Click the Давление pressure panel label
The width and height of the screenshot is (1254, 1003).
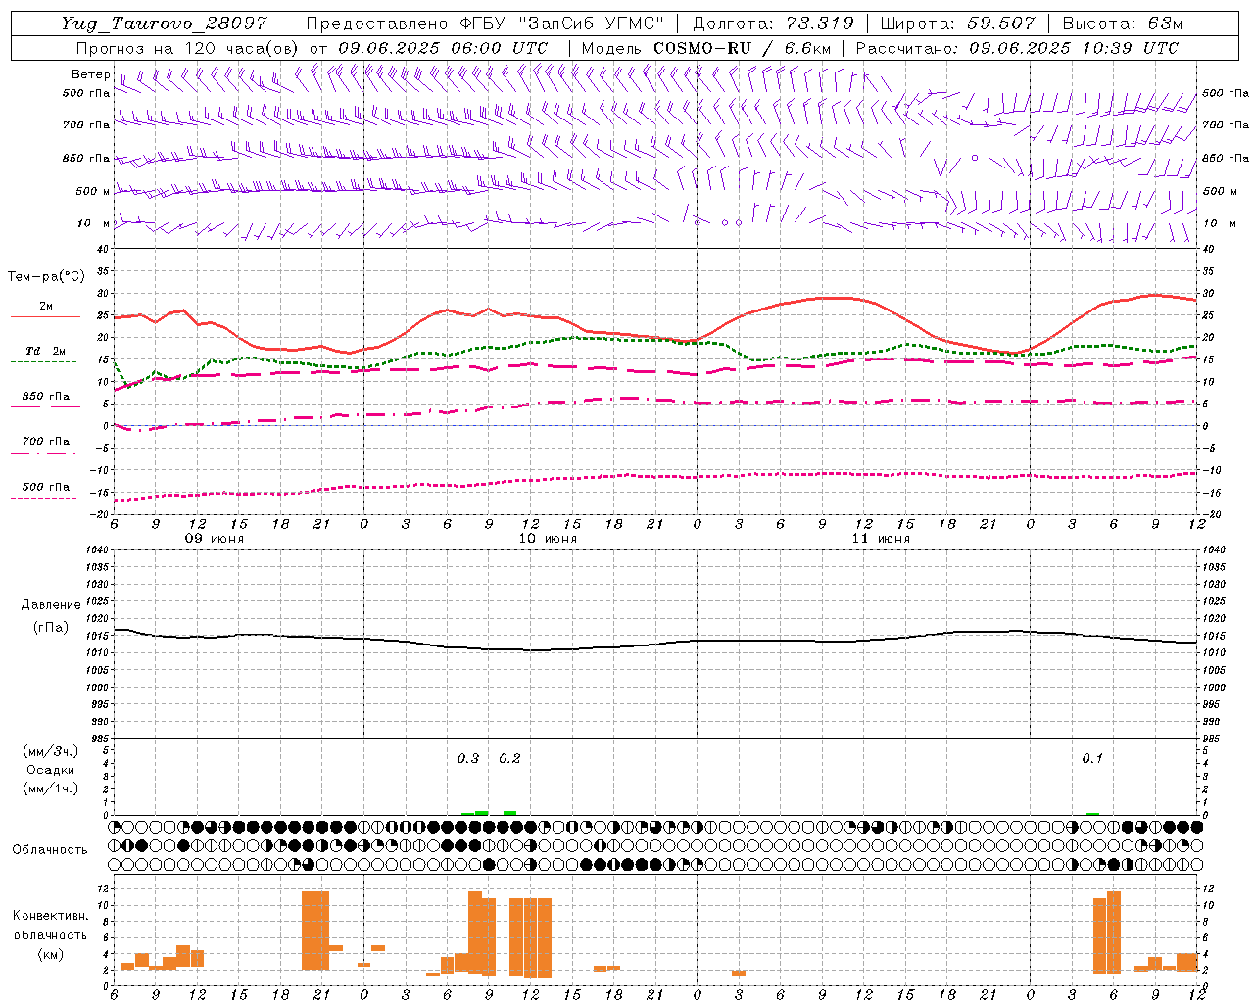coord(51,605)
